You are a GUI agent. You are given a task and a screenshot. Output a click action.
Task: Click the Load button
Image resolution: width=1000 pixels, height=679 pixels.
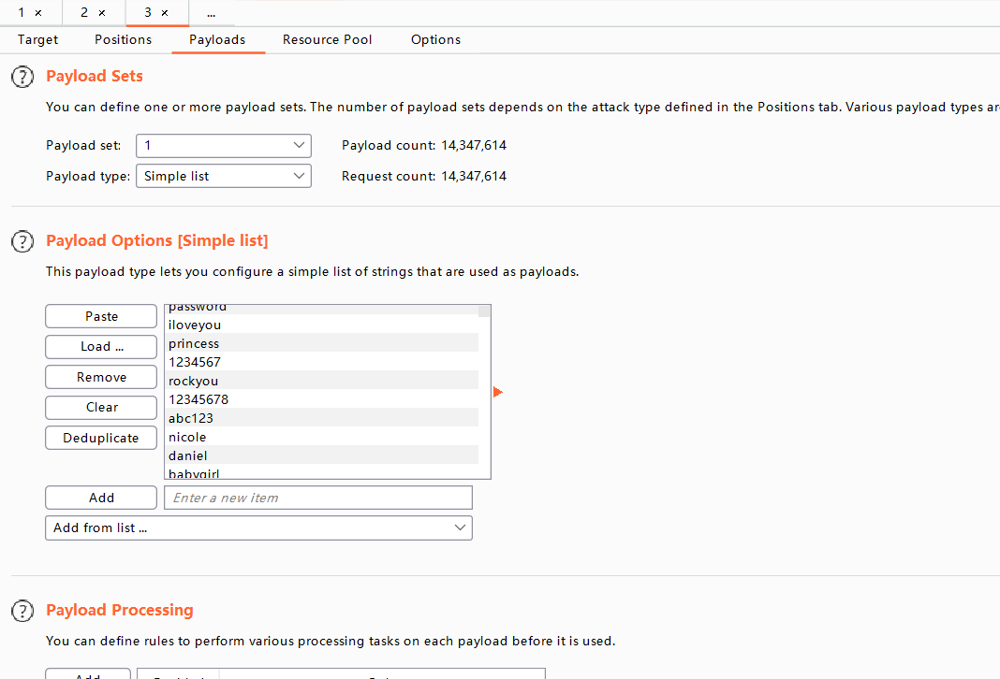pos(101,346)
